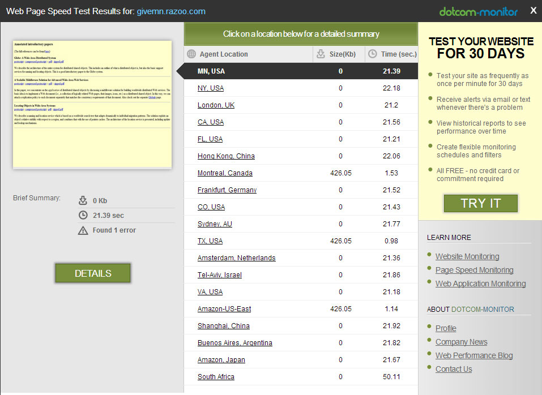The height and width of the screenshot is (395, 542).
Task: Open the Frankfurt, Germany location summary
Action: pyautogui.click(x=227, y=190)
